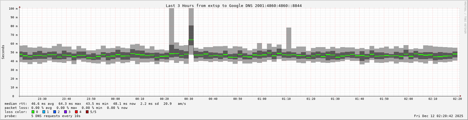Image resolution: width=468 pixels, height=120 pixels.
Task: Click the RRDTOOL / TOBI OETIKER watermark
Action: pos(465,18)
